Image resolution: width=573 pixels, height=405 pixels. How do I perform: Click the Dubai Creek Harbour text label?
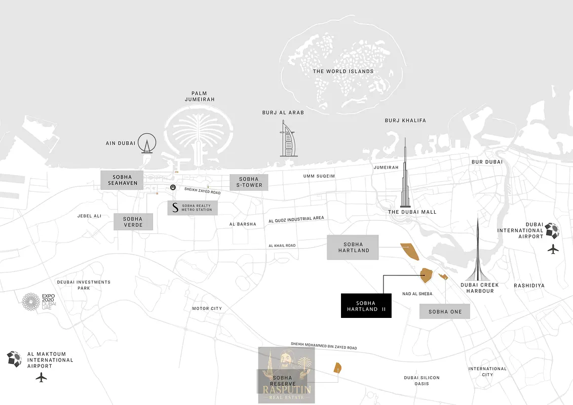[480, 288]
